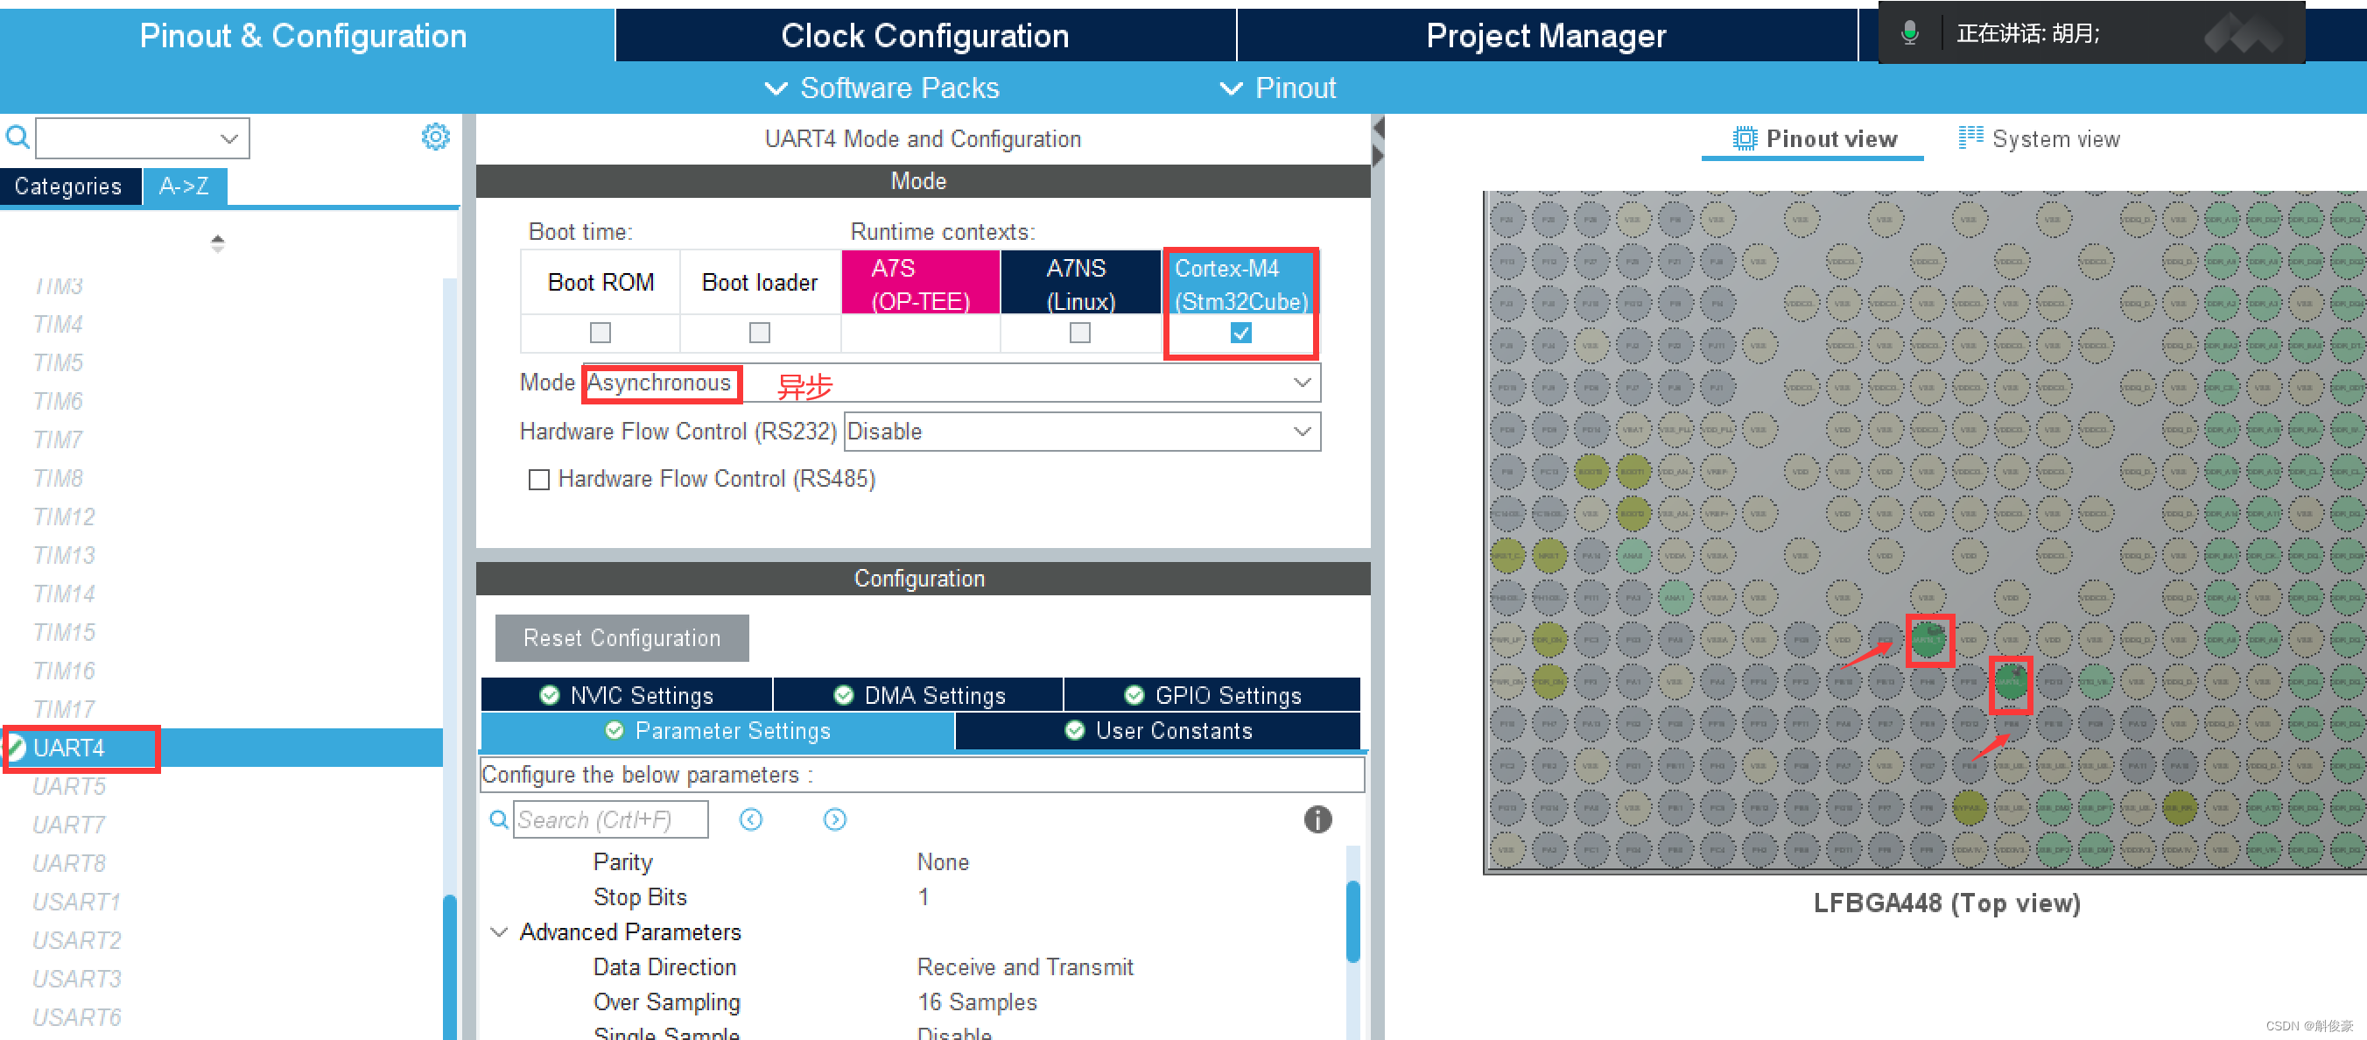The image size is (2367, 1040).
Task: Open the GPIO Settings tab
Action: point(1211,695)
